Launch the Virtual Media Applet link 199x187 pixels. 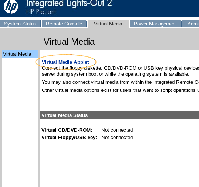coord(65,62)
